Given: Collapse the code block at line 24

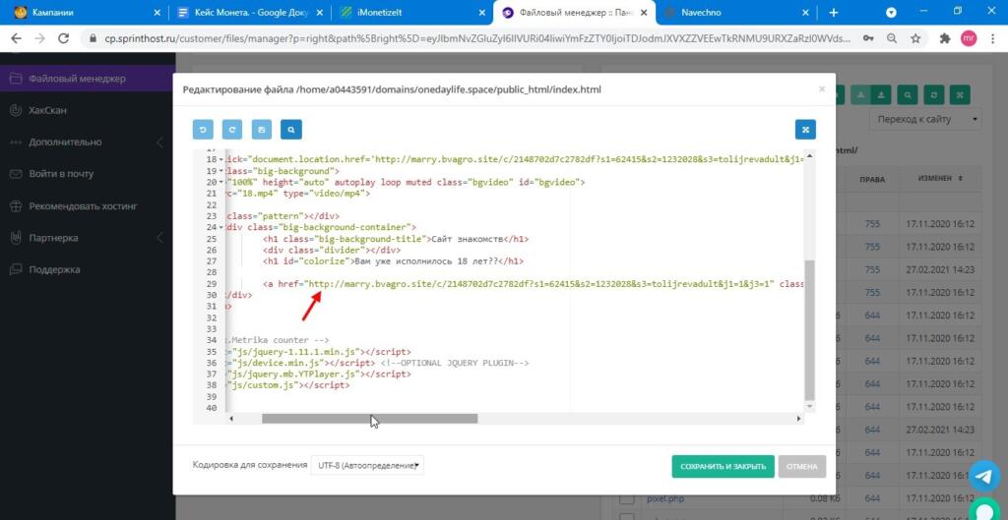Looking at the screenshot, I should pyautogui.click(x=222, y=227).
